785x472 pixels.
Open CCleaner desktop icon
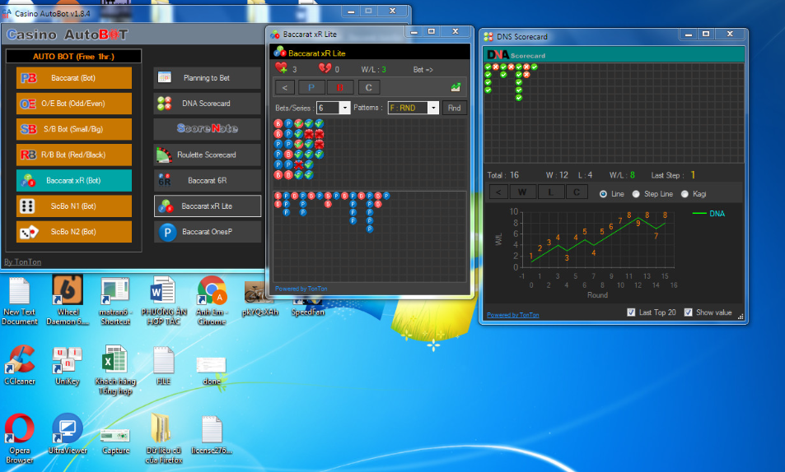(20, 365)
